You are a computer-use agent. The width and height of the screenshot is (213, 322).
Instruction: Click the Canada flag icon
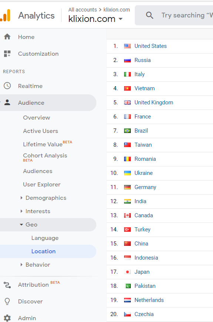click(127, 215)
